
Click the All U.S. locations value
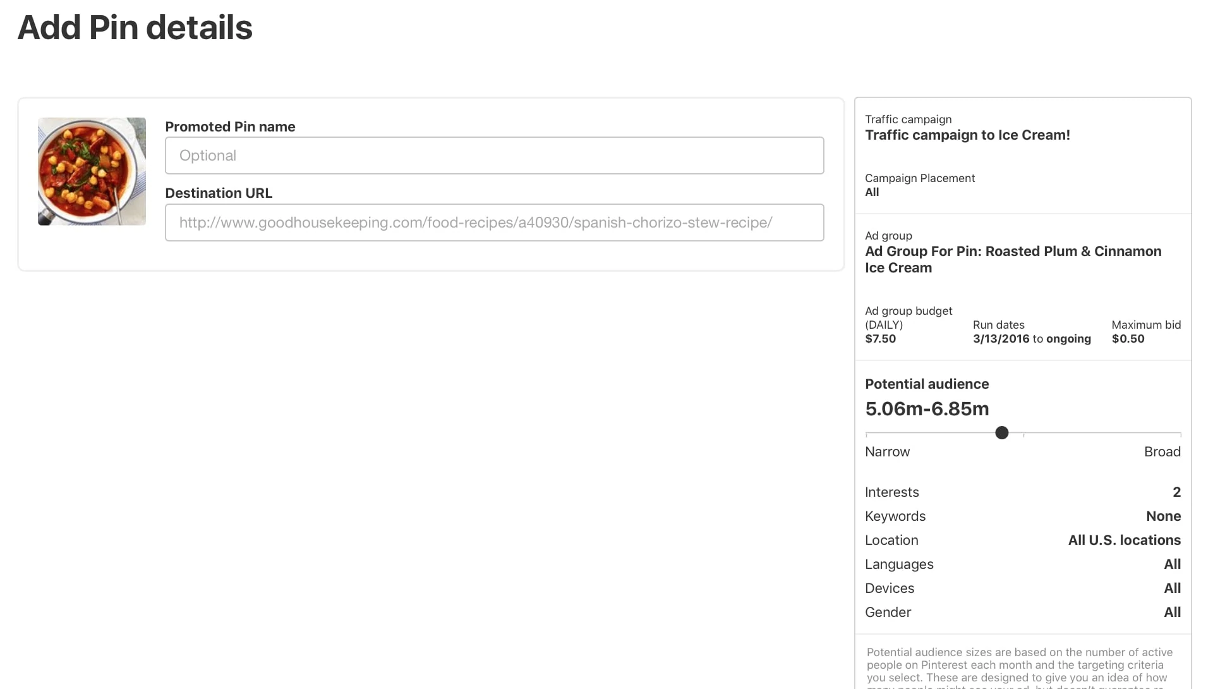1123,540
